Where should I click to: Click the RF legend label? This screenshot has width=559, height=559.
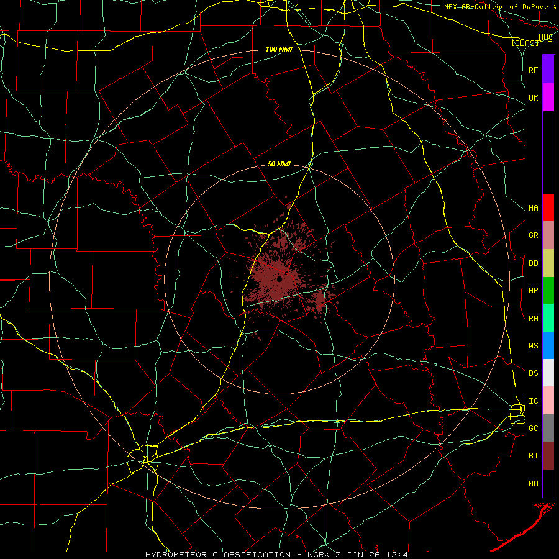coord(534,70)
